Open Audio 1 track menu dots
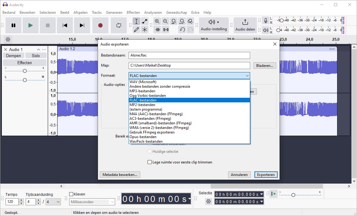The width and height of the screenshot is (357, 216). click(x=44, y=49)
